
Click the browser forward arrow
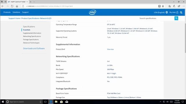[7, 6]
